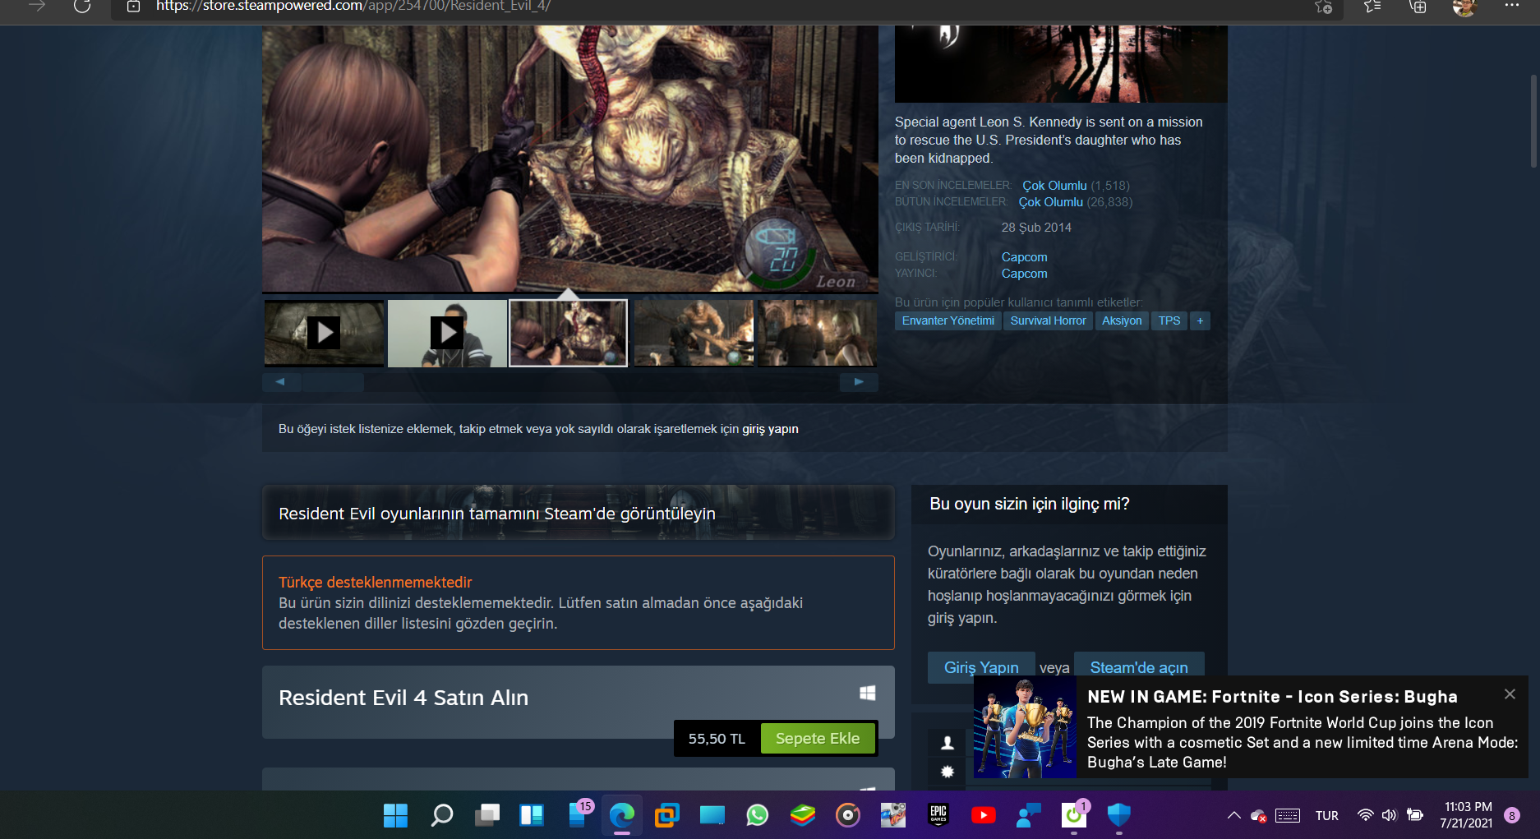Open the Resident Evil franchise banner
The image size is (1540, 839).
[579, 513]
